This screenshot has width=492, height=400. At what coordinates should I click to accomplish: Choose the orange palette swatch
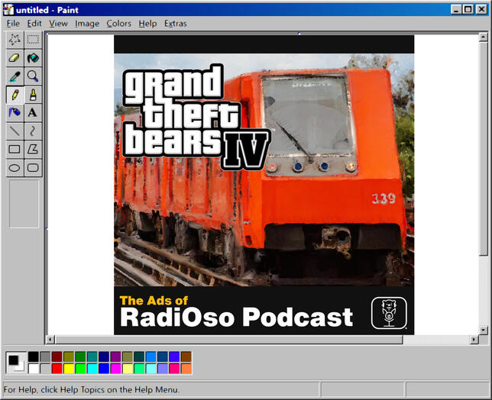coord(186,369)
